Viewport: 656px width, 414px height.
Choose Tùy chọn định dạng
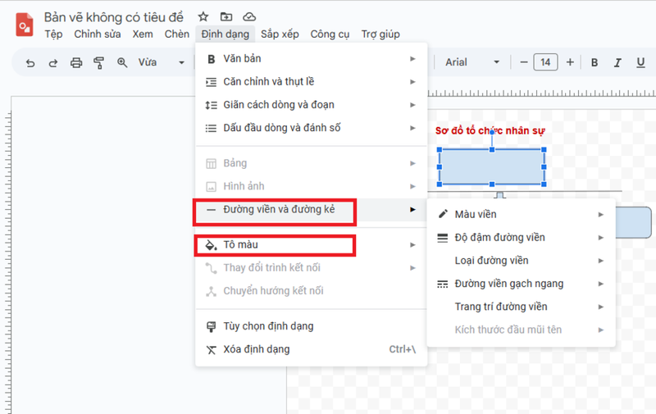[312, 326]
